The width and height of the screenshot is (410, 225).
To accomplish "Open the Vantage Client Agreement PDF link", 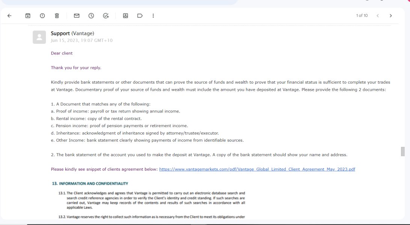I will (x=257, y=169).
